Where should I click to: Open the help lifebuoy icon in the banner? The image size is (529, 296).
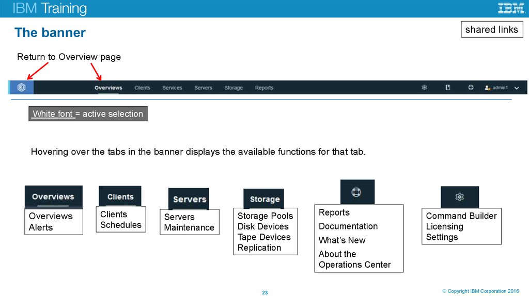pyautogui.click(x=471, y=88)
